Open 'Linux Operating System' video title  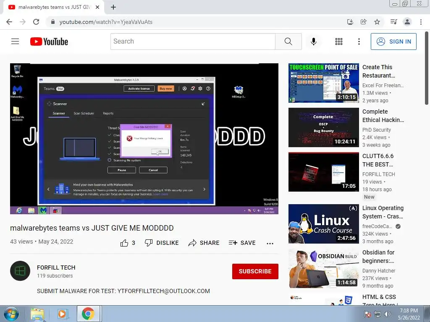(x=383, y=212)
